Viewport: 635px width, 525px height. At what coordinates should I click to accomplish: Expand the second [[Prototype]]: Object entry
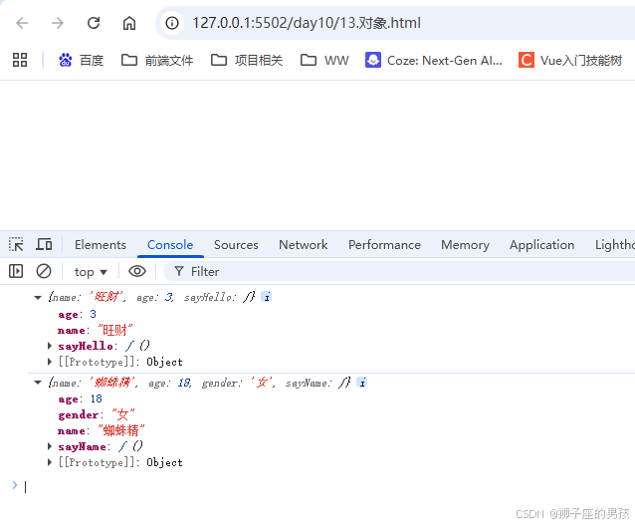tap(50, 462)
